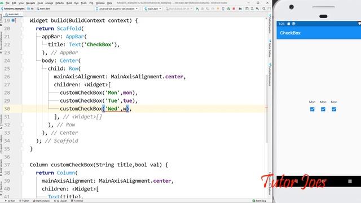361x203 pixels.
Task: Collapse the build method fold at line 19
Action: tap(22, 20)
